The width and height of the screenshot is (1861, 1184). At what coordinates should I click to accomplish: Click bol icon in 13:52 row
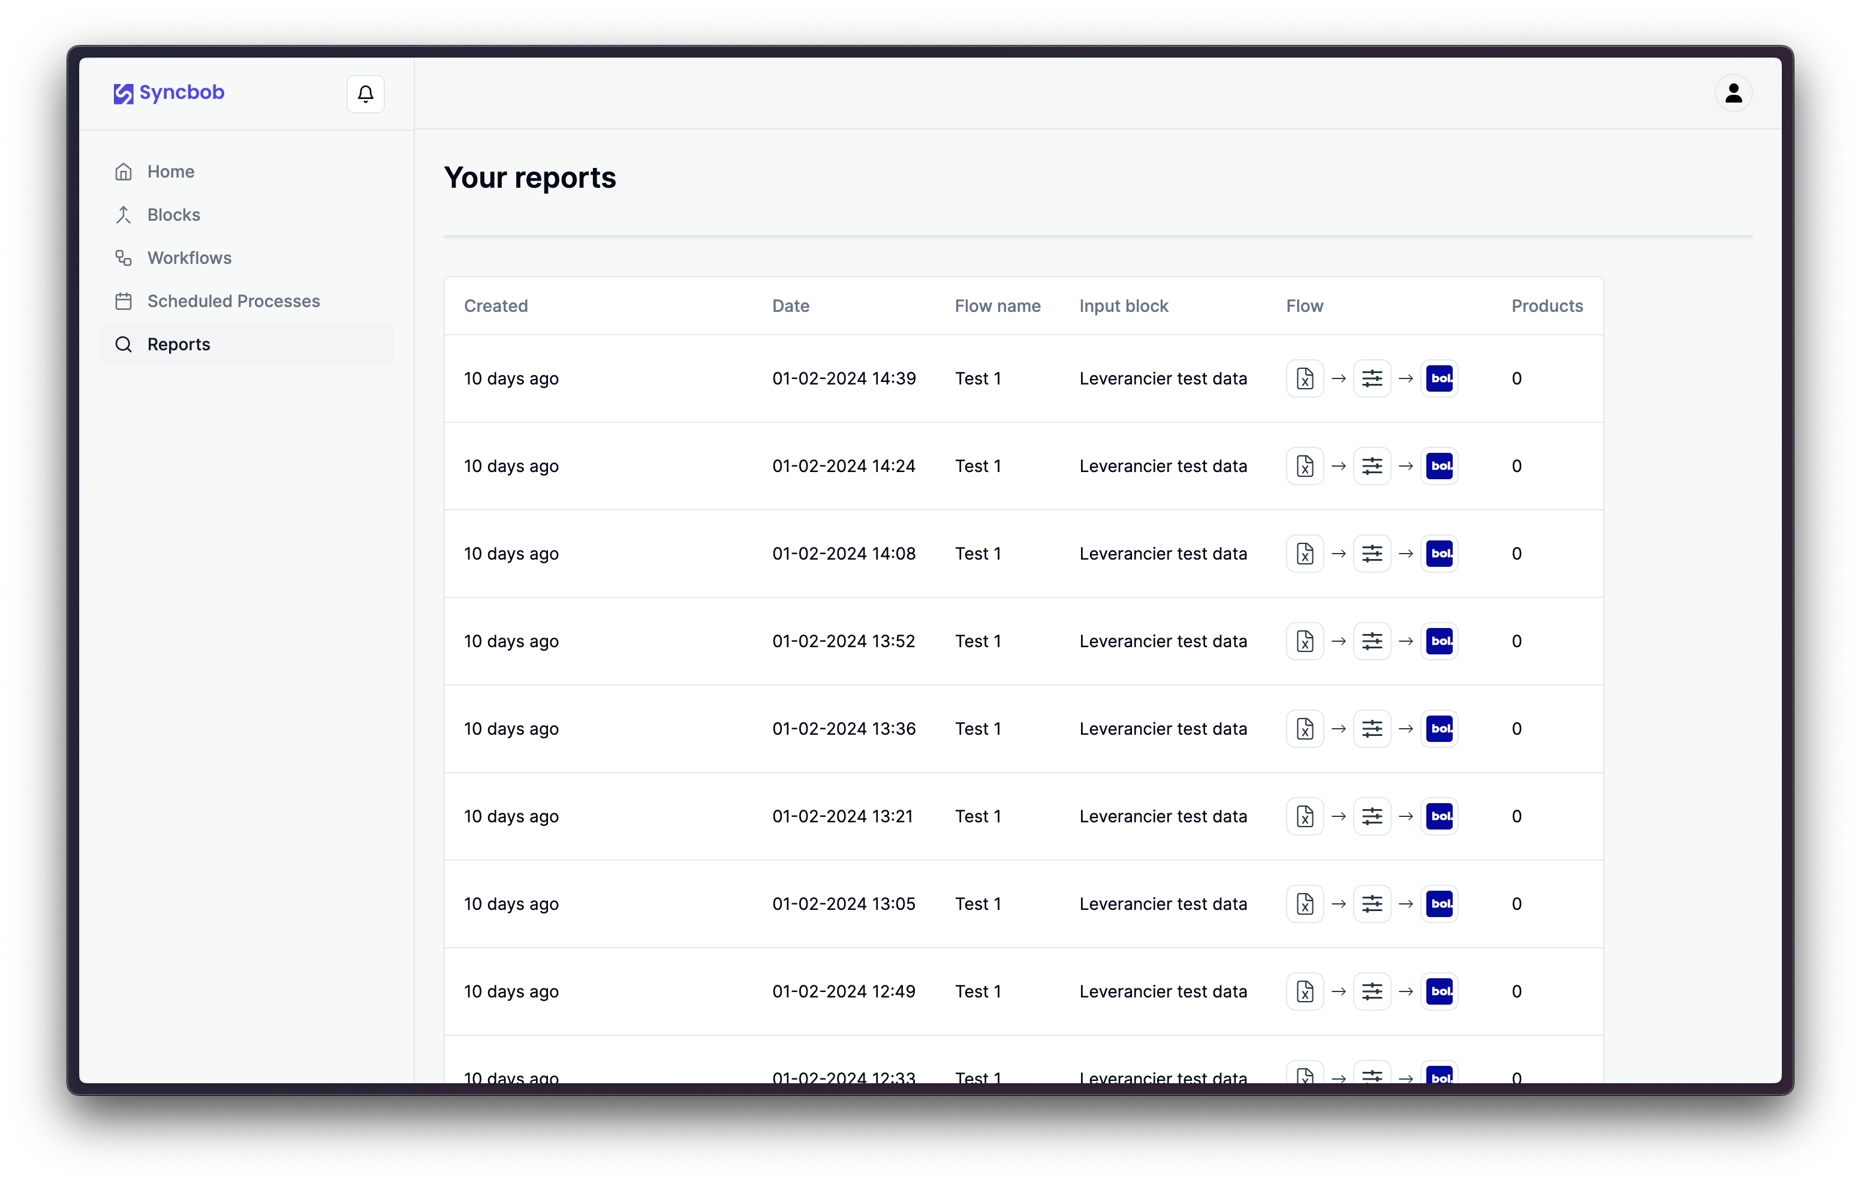tap(1440, 641)
